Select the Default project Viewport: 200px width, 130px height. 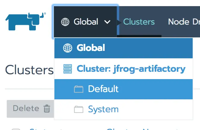(x=124, y=89)
